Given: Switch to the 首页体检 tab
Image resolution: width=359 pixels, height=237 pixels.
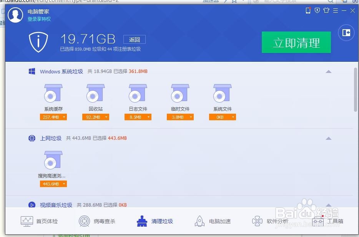Looking at the screenshot, I should point(39,221).
